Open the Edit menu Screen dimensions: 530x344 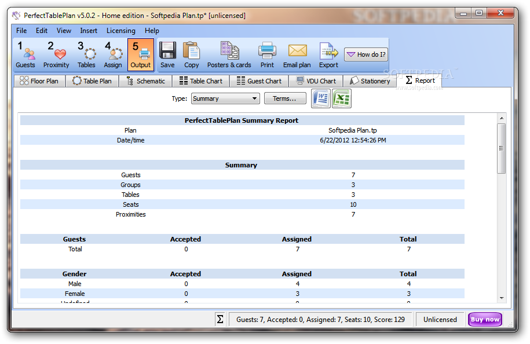[42, 31]
